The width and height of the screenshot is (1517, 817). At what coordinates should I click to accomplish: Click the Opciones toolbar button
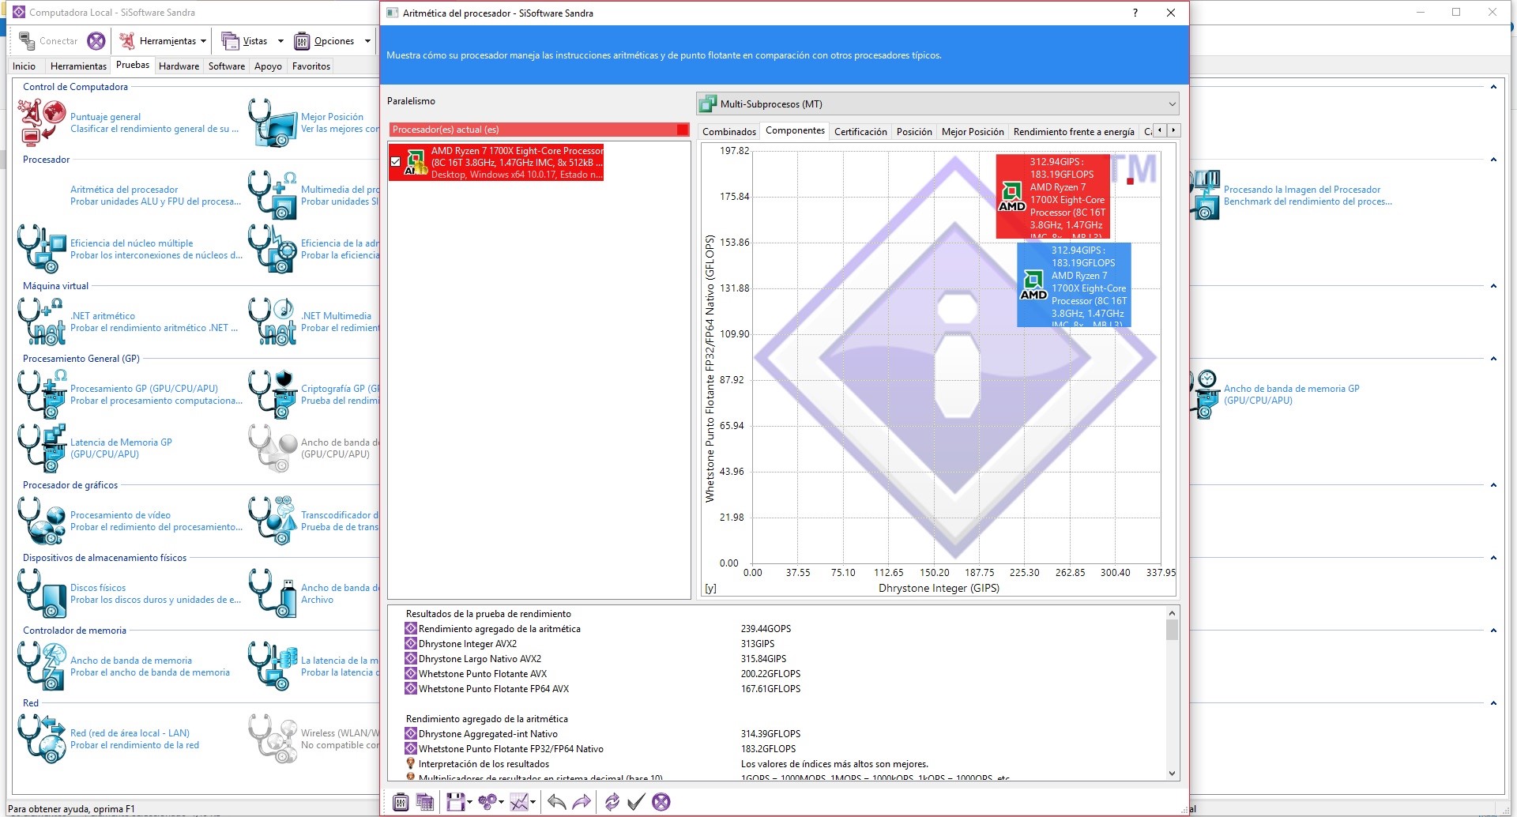[x=324, y=41]
